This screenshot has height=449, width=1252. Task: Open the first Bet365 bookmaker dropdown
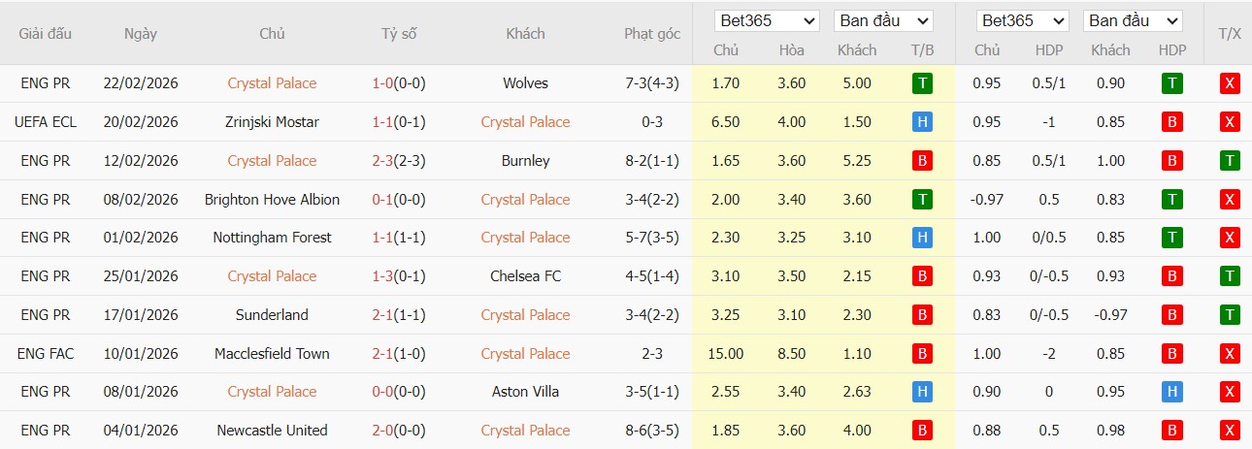pyautogui.click(x=767, y=20)
